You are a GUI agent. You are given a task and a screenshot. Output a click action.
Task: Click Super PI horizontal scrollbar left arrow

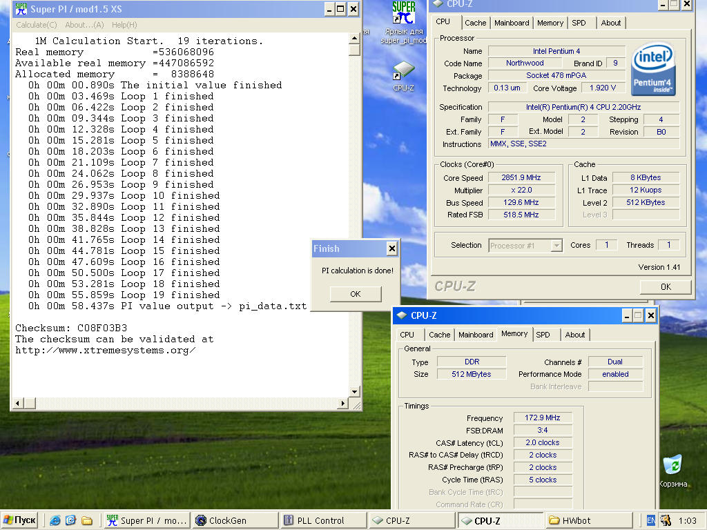click(x=19, y=403)
